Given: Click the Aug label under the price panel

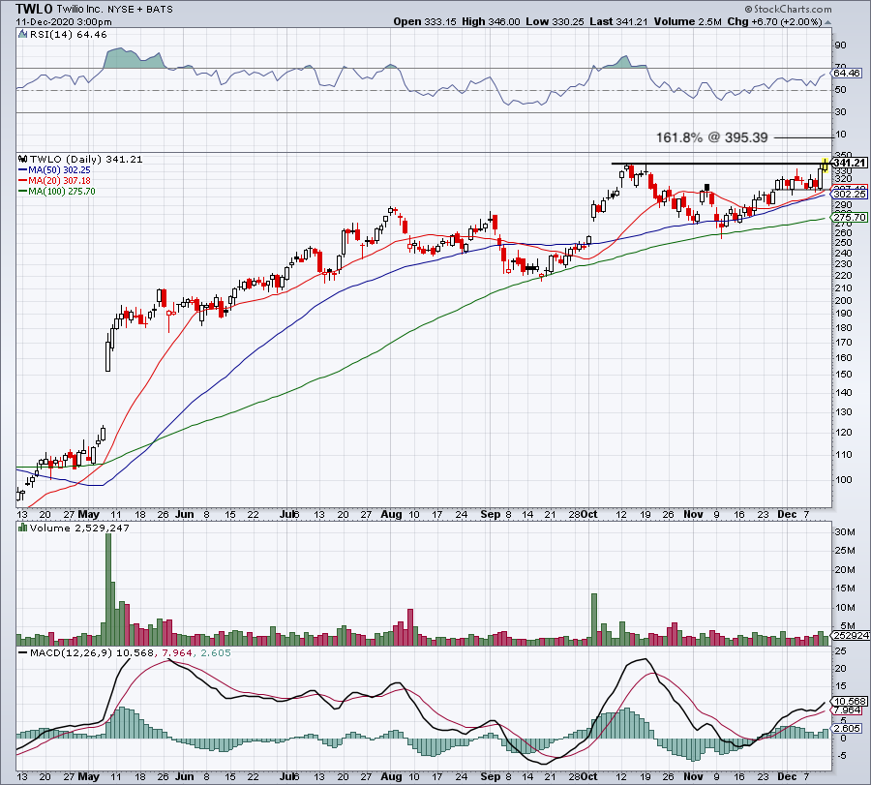Looking at the screenshot, I should click(391, 514).
